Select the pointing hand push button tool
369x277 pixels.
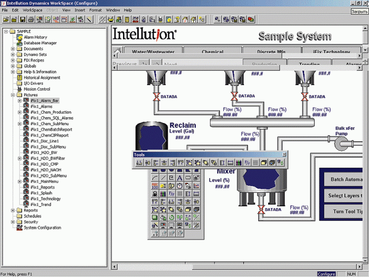(188, 186)
